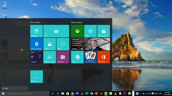Select the This PC desktop icon

coord(5,5)
